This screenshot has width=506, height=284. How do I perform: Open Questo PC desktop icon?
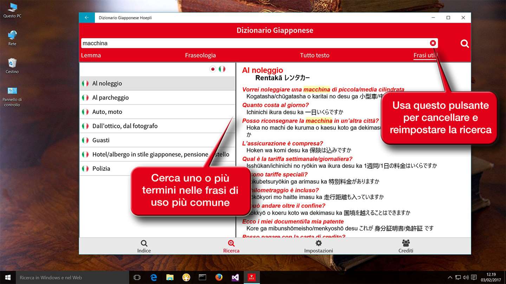(x=12, y=11)
